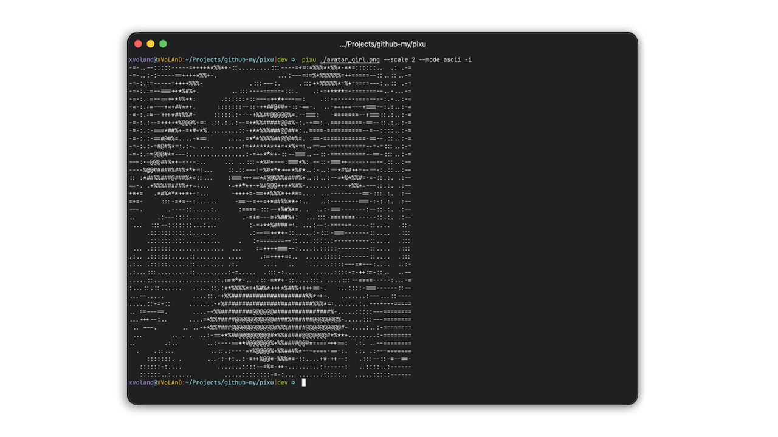Viewport: 778px width, 437px height.
Task: Click the path in the bottom prompt line
Action: [x=230, y=382]
